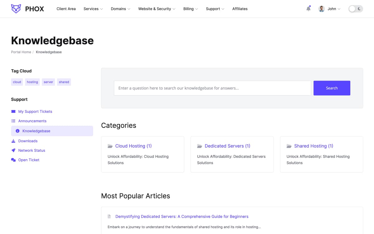Open the Affiliates page

[x=240, y=9]
